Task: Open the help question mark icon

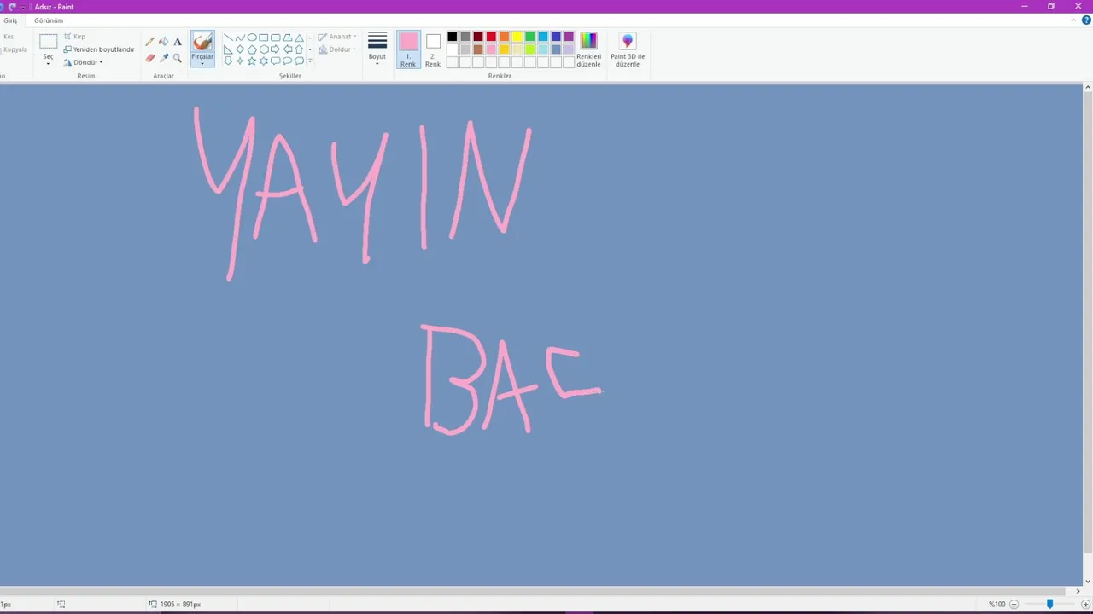Action: pyautogui.click(x=1086, y=20)
